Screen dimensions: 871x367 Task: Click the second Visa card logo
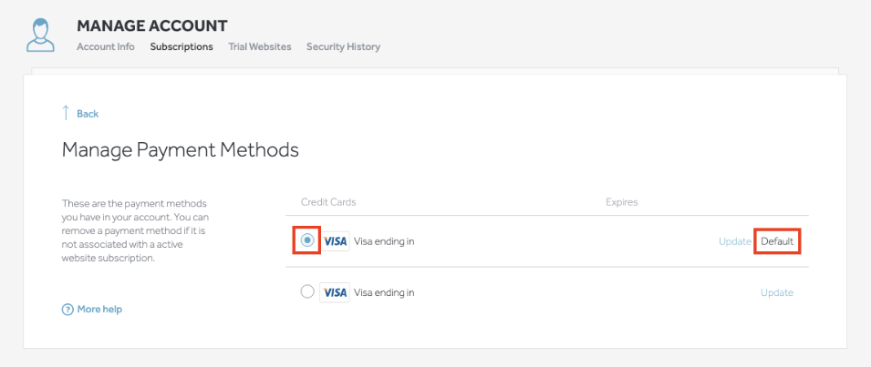[335, 292]
